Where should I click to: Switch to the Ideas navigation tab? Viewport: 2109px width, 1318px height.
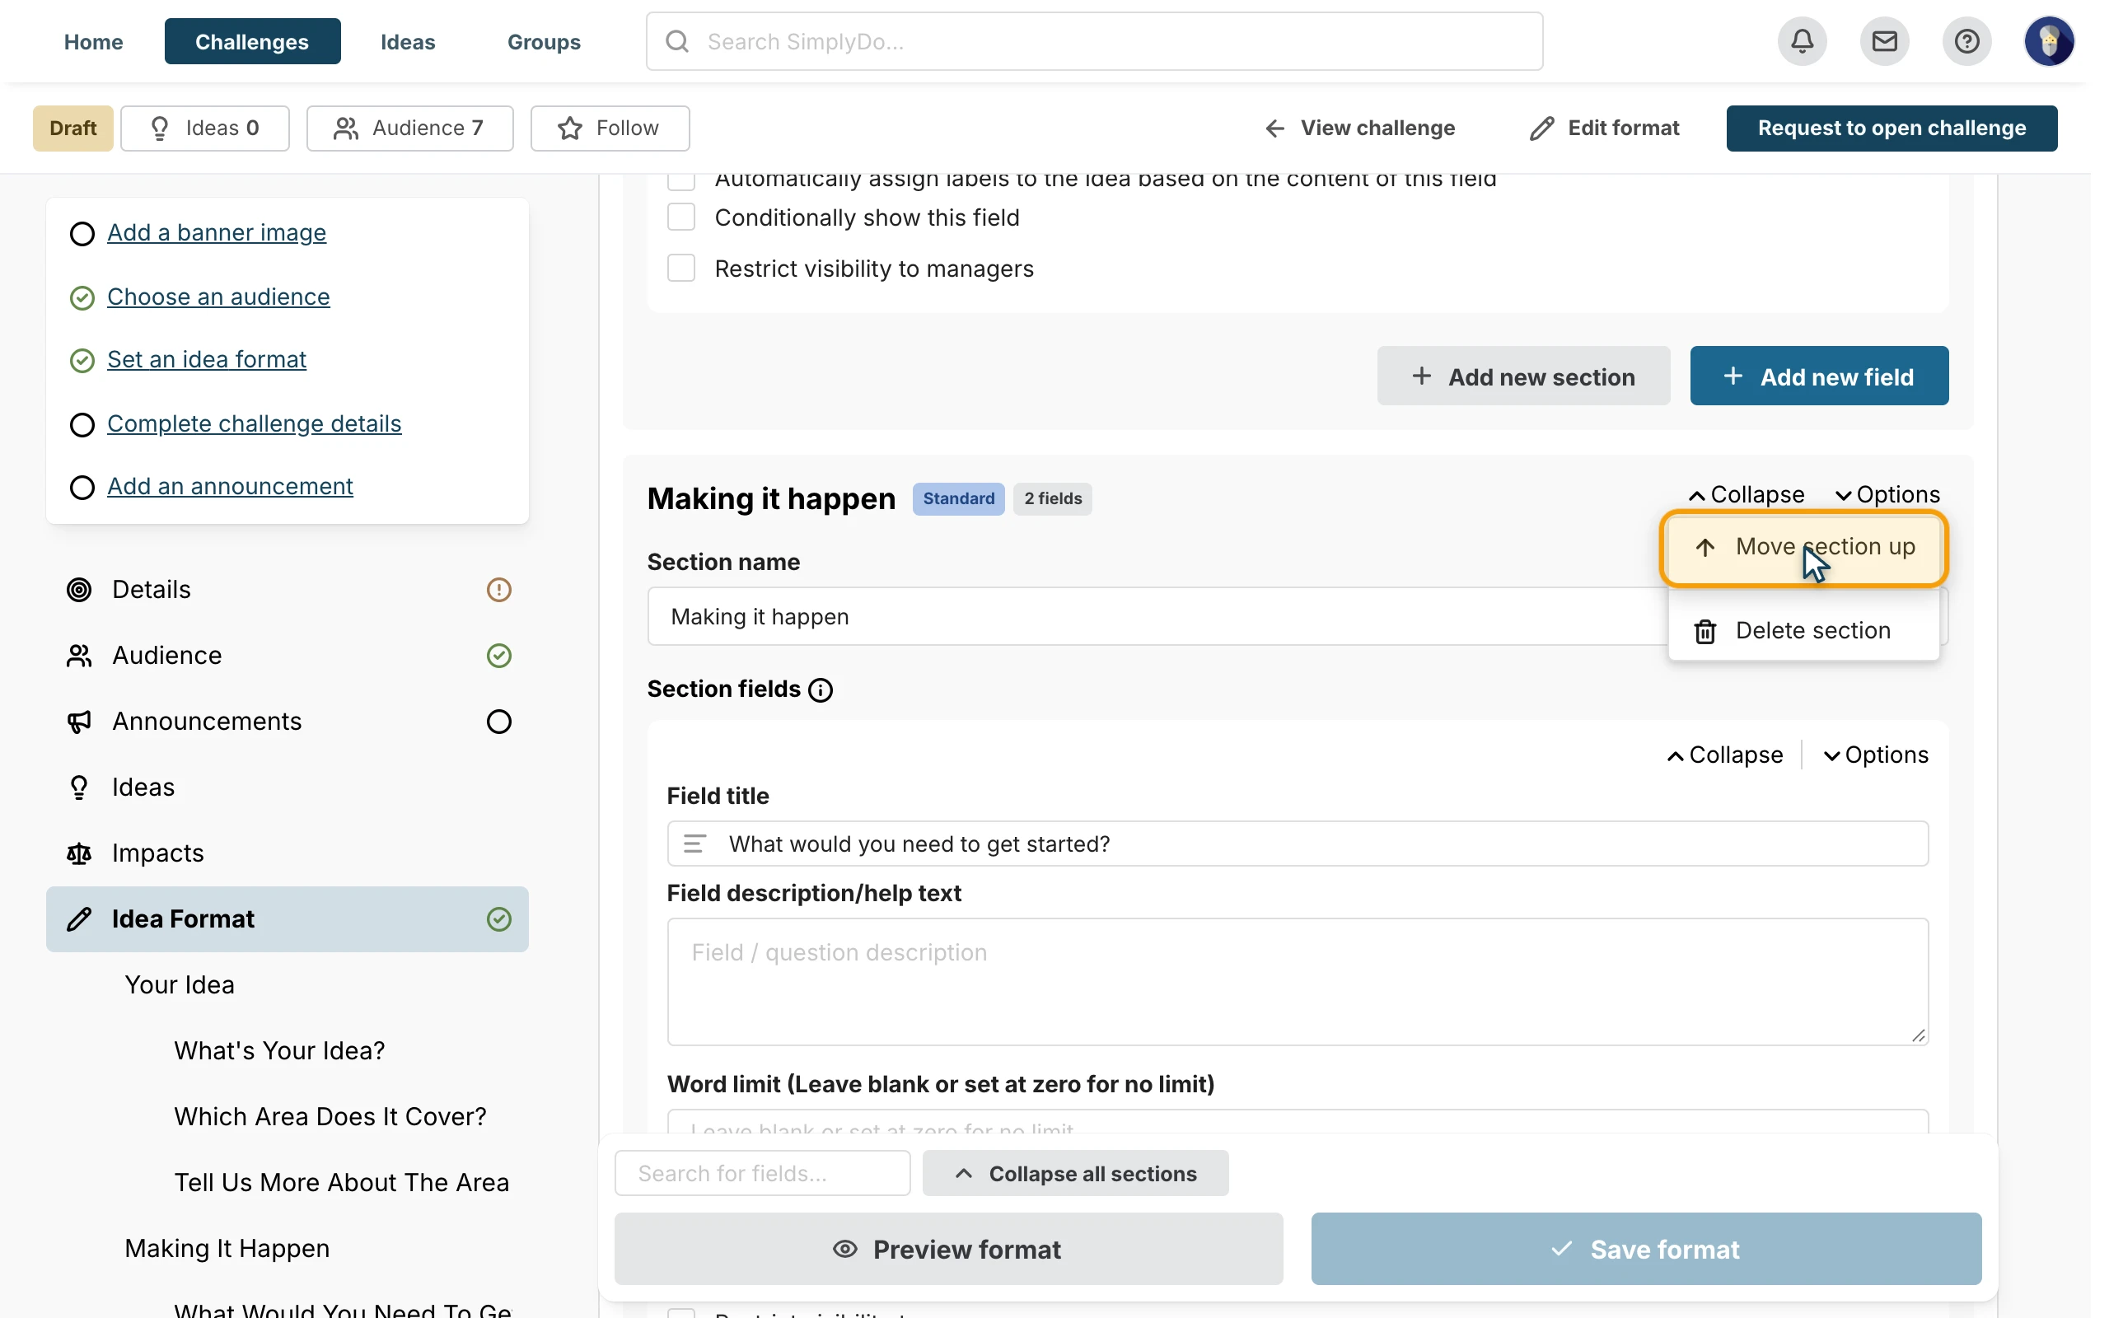[x=408, y=41]
